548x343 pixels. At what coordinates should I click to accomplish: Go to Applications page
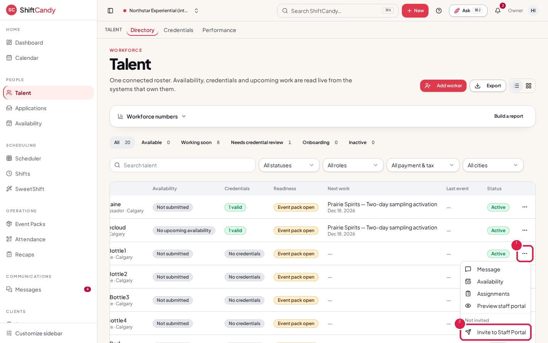coord(48,108)
